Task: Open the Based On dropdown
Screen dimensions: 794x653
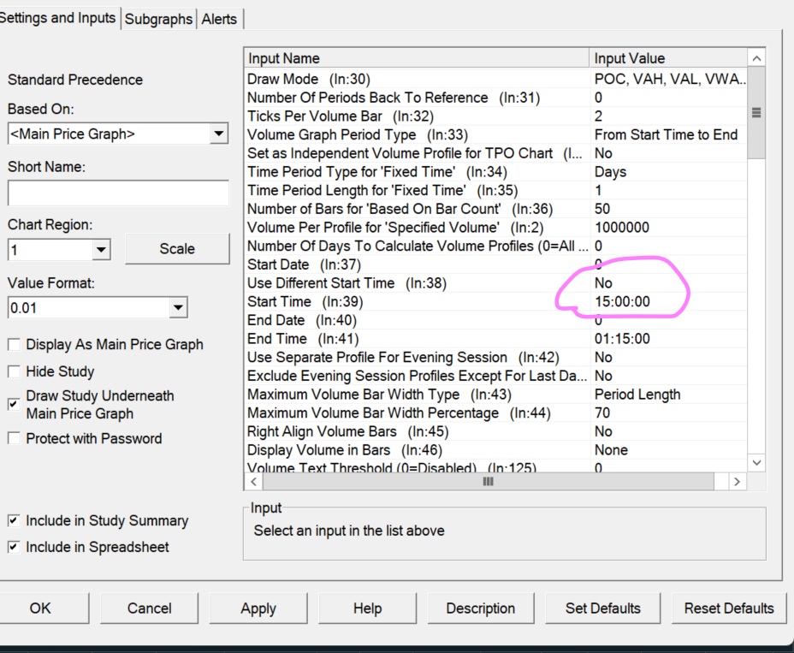Action: [x=219, y=134]
